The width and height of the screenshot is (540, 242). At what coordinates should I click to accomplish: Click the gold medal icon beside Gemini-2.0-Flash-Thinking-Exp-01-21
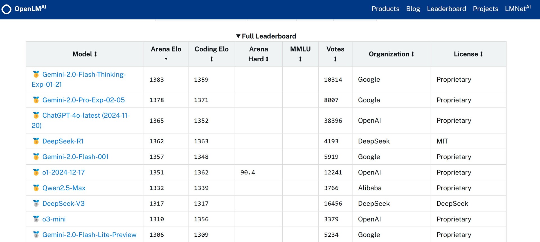[x=36, y=74]
